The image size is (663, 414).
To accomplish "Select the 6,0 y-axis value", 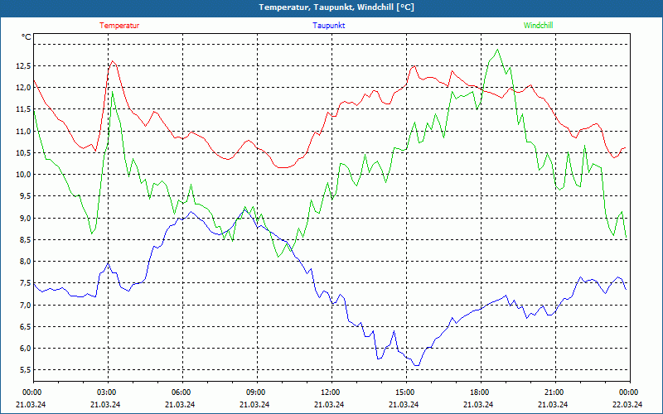I will click(26, 349).
